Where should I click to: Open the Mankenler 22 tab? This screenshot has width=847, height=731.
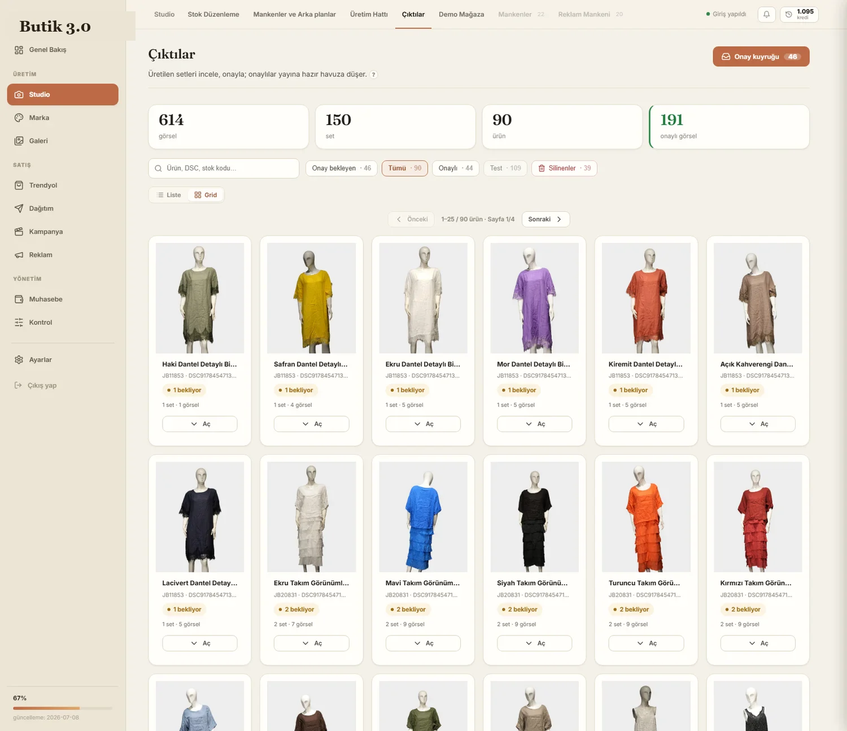point(521,14)
